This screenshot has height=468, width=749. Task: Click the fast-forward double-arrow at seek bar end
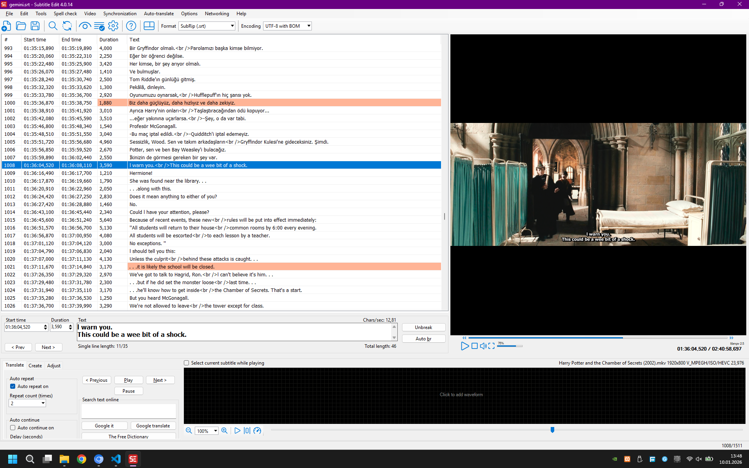coord(731,338)
